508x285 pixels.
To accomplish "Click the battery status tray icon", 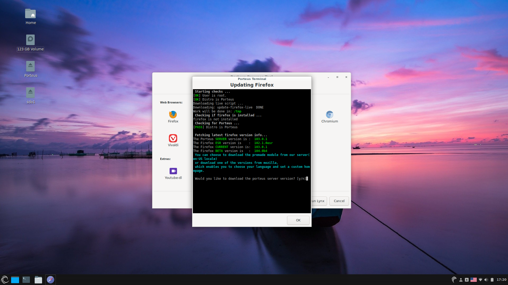I will click(492, 280).
